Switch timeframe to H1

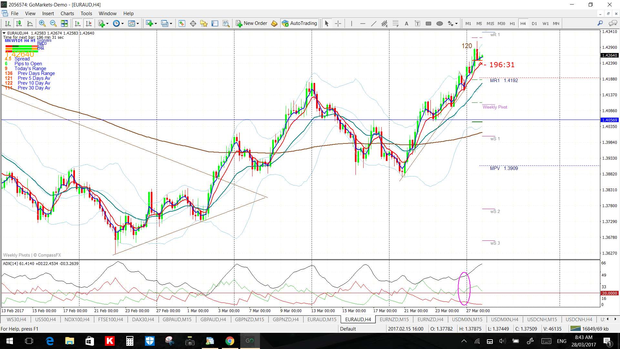[x=512, y=23]
